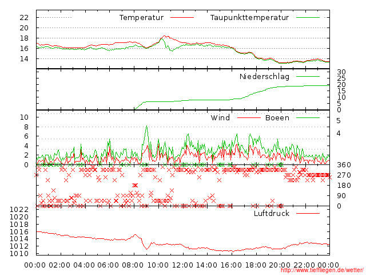This screenshot has width=366, height=275.
Task: Click the Temperatur legend label
Action: click(x=141, y=18)
